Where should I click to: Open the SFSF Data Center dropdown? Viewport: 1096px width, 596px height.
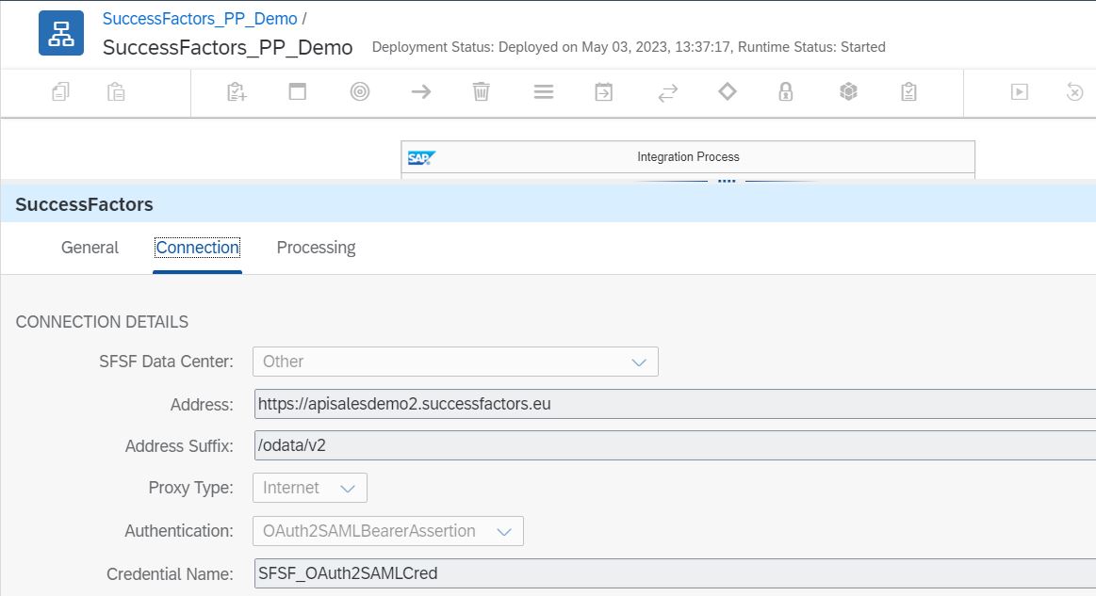[456, 362]
